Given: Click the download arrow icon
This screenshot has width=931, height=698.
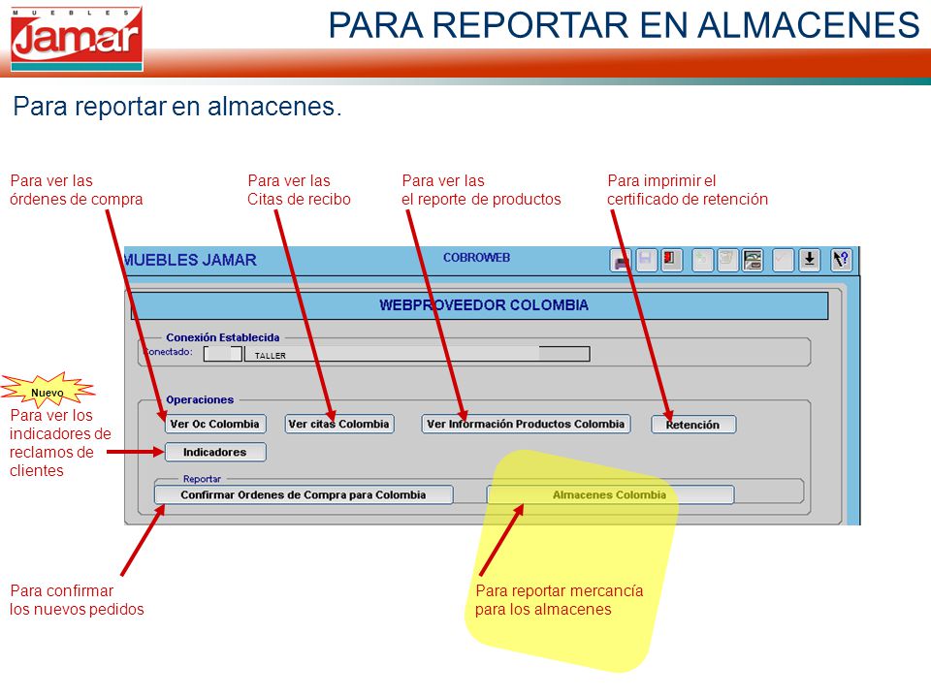Looking at the screenshot, I should click(809, 260).
